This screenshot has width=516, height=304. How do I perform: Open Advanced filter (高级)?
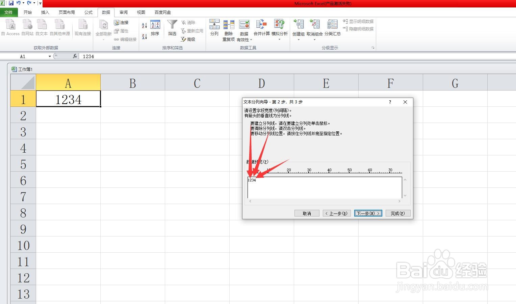pos(188,39)
